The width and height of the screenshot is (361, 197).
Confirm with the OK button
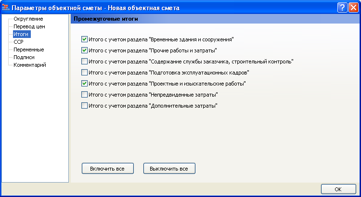click(338, 189)
